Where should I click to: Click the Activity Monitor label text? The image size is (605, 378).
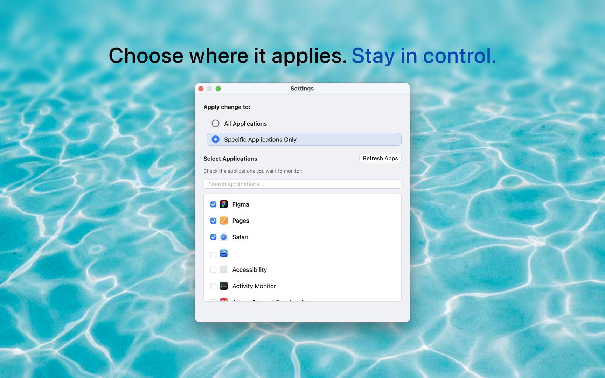coord(254,286)
